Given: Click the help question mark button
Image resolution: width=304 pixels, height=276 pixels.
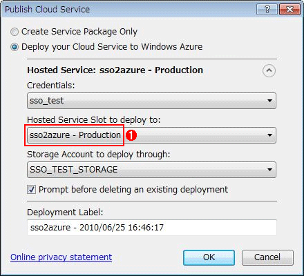Looking at the screenshot, I should [267, 10].
